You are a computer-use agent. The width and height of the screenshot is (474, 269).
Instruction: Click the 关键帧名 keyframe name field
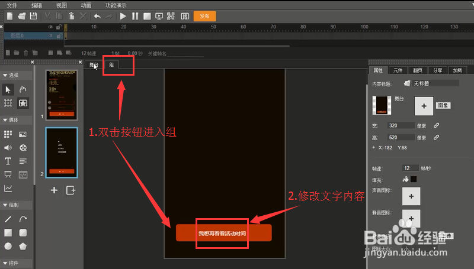coord(185,53)
